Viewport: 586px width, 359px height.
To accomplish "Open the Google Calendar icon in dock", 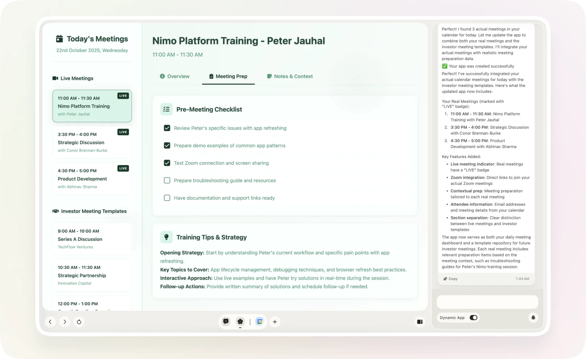I will (260, 322).
